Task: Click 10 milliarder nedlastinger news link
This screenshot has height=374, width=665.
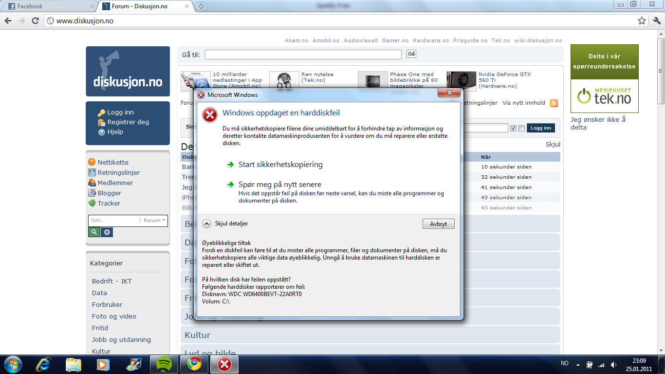Action: point(237,80)
